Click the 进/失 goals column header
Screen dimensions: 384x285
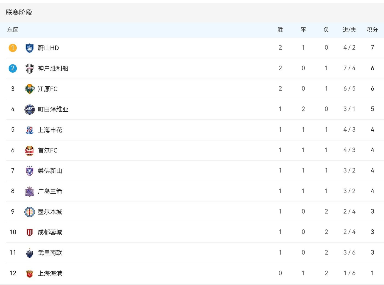point(349,30)
